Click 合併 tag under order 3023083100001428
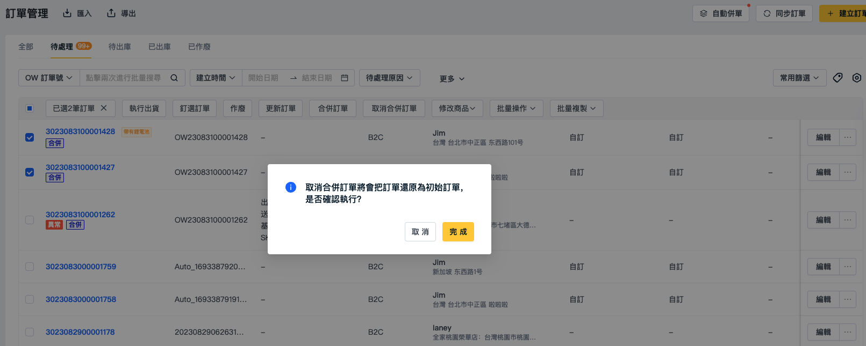866x346 pixels. click(x=55, y=143)
